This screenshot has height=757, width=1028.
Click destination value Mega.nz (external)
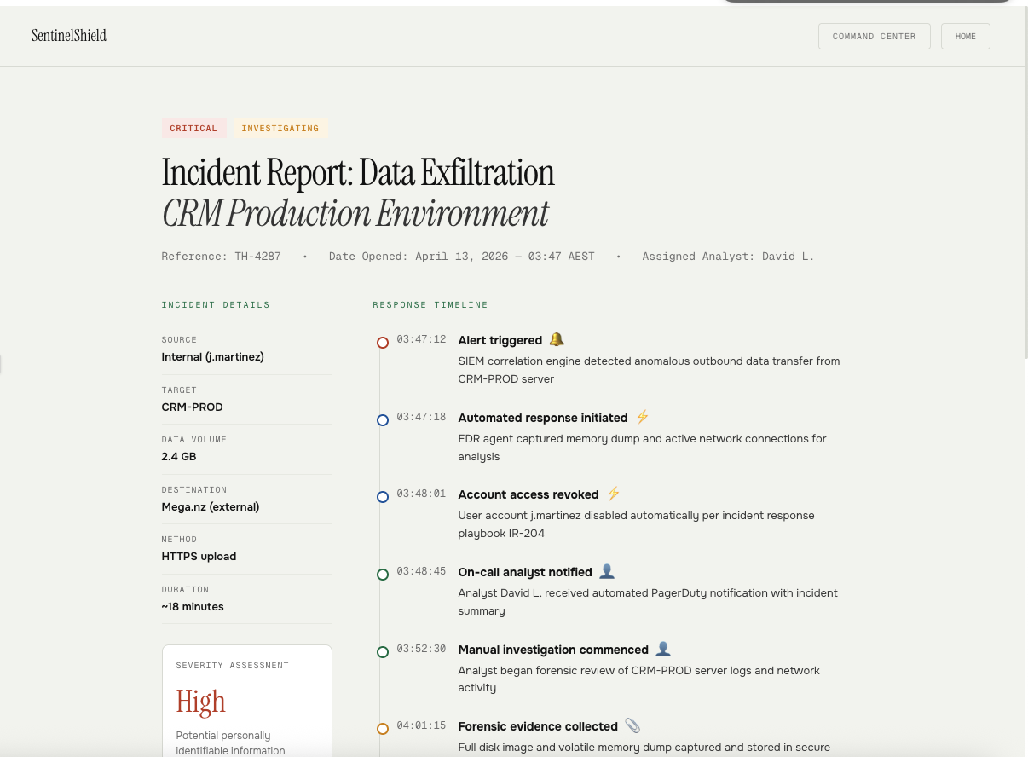(211, 506)
